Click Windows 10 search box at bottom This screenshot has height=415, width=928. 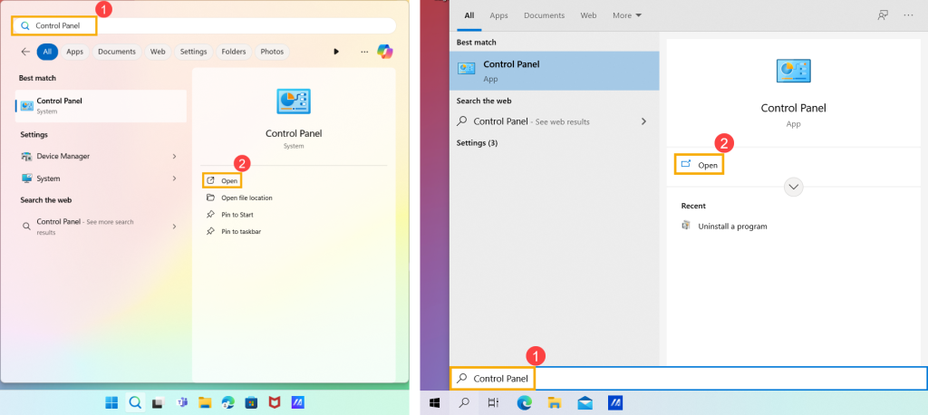pos(689,378)
